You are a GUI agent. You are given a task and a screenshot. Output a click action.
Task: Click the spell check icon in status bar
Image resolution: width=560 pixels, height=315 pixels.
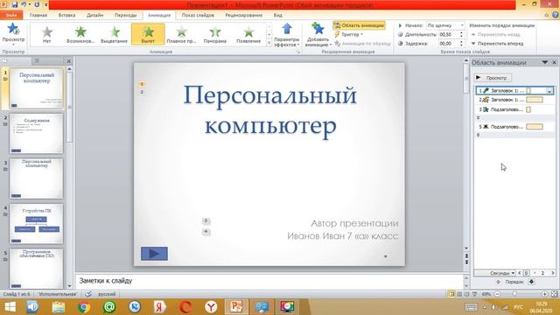pyautogui.click(x=88, y=294)
